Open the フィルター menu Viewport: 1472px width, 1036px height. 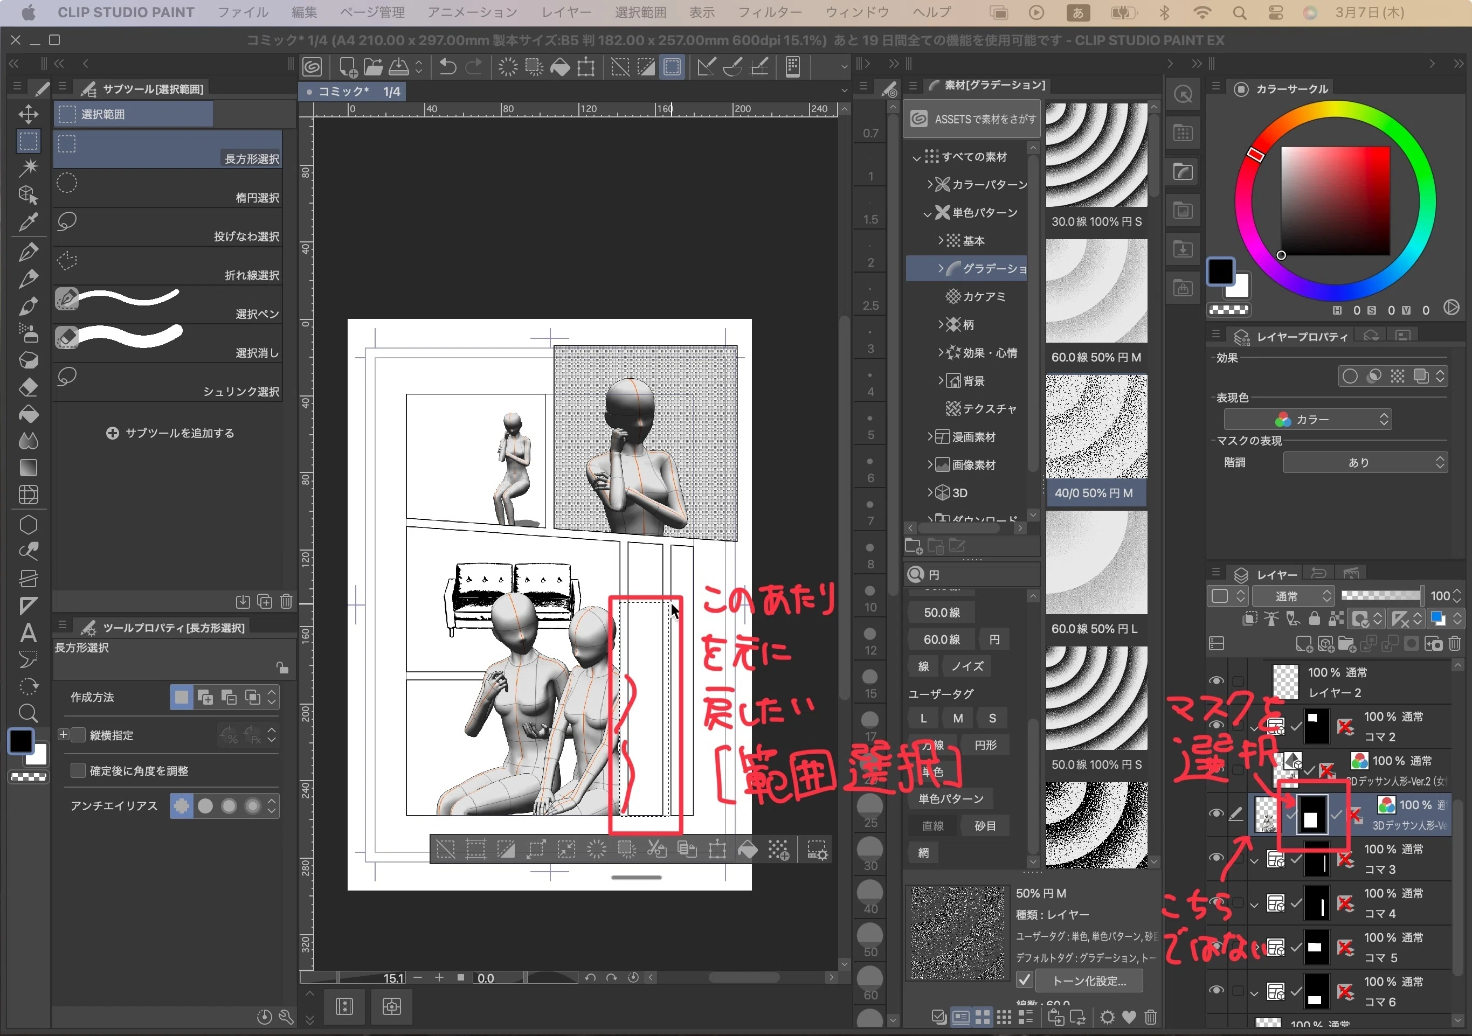pos(769,12)
